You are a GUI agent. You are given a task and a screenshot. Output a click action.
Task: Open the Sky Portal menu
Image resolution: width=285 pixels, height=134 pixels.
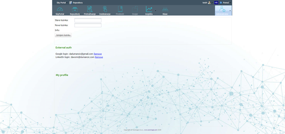61,3
